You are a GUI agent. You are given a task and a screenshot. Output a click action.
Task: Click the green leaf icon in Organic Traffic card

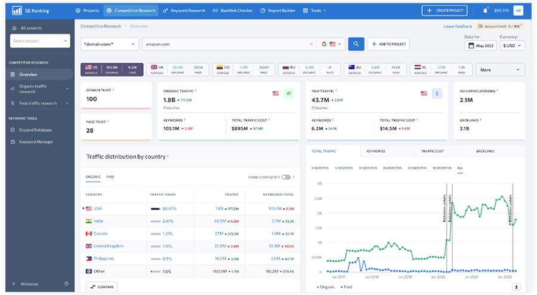click(x=289, y=93)
